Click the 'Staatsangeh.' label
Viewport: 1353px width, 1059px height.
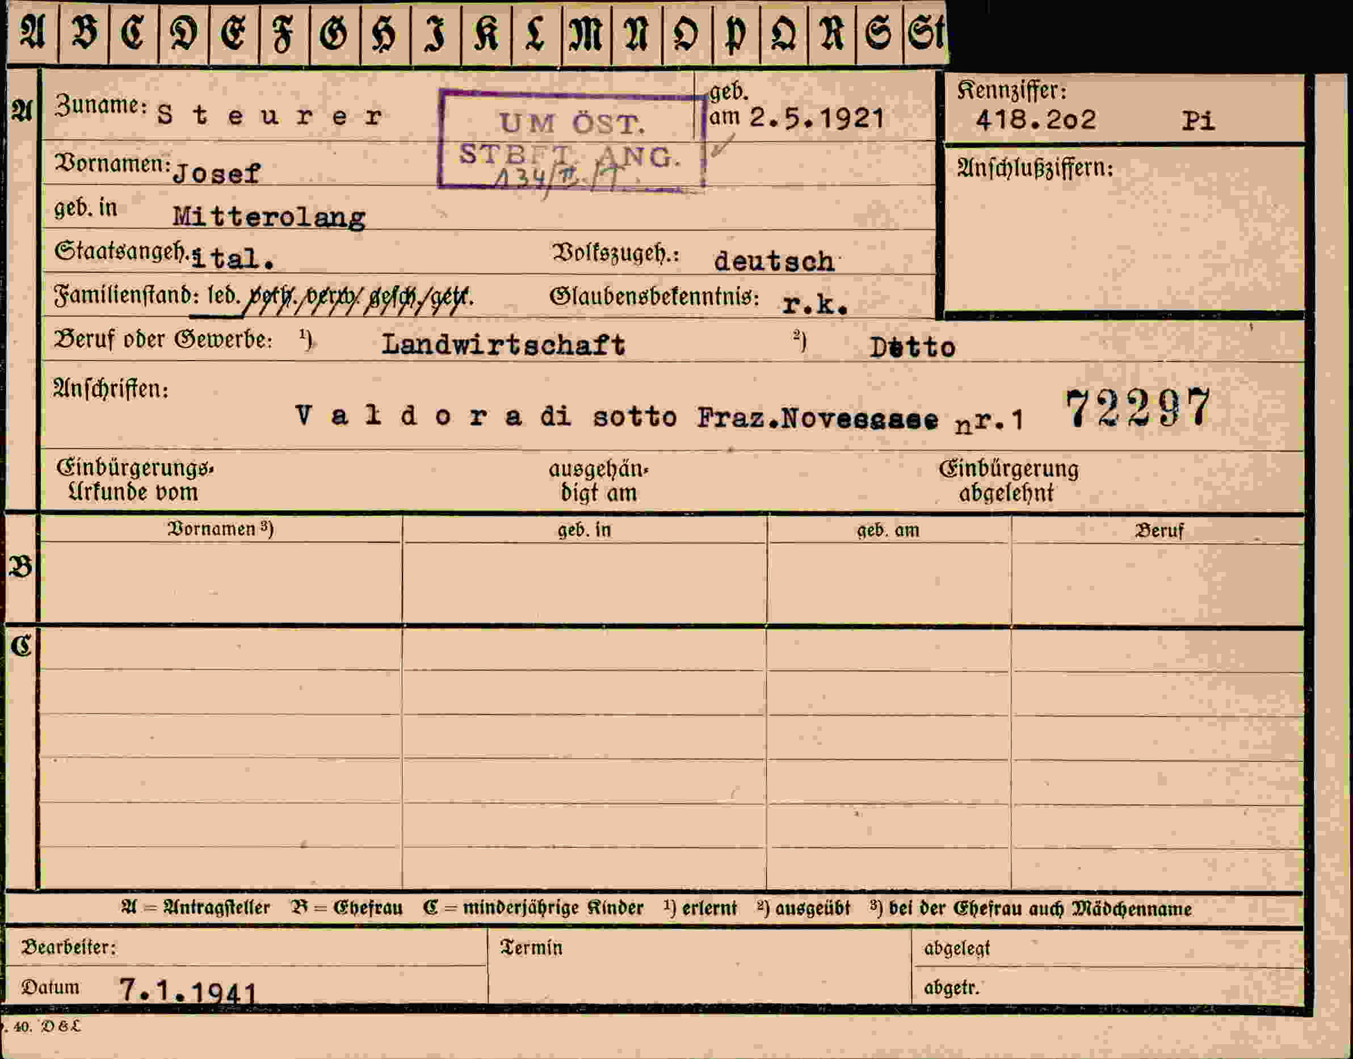coord(121,253)
